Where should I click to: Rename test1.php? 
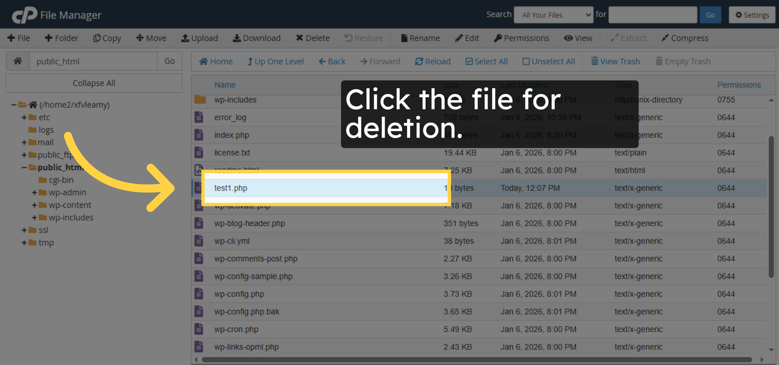[x=420, y=38]
